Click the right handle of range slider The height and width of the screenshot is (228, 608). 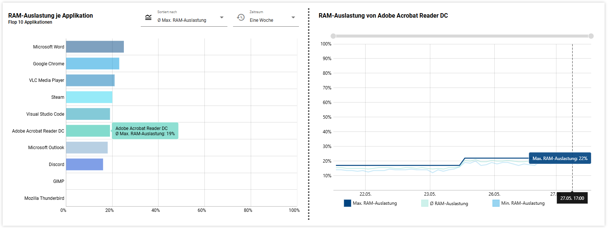pos(591,36)
